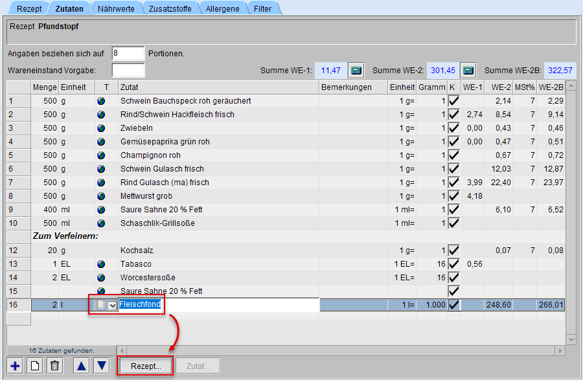Toggle the K checkbox for Worcestersoße
583x380 pixels.
(x=453, y=278)
